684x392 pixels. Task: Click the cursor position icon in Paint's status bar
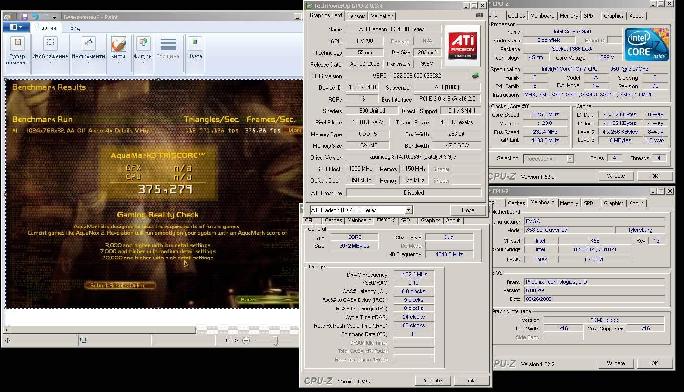click(8, 340)
